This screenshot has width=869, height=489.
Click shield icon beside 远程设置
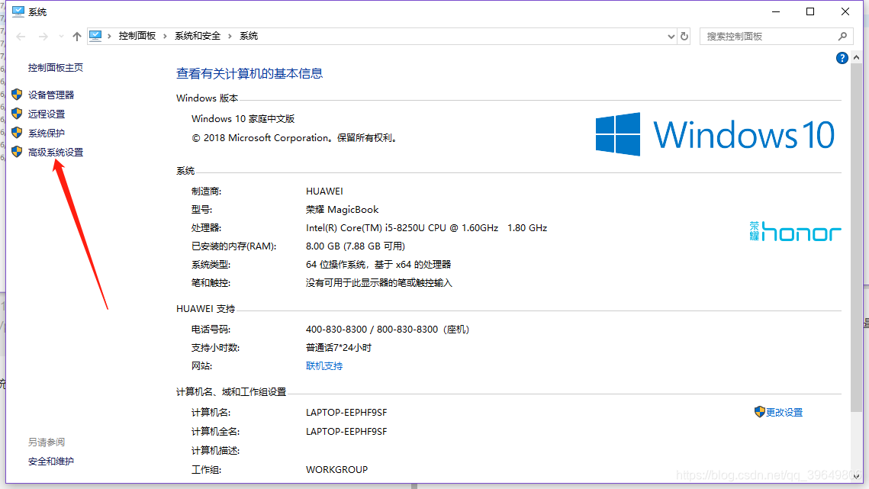click(18, 114)
